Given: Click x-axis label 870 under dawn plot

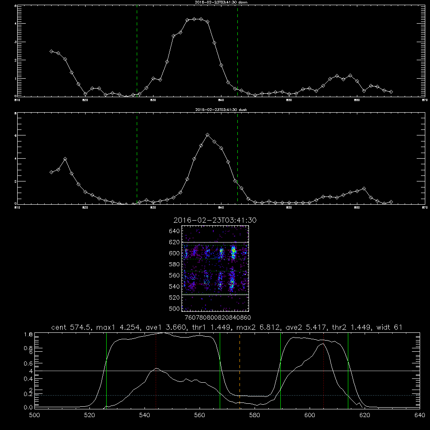Looking at the screenshot, I should tap(425, 100).
